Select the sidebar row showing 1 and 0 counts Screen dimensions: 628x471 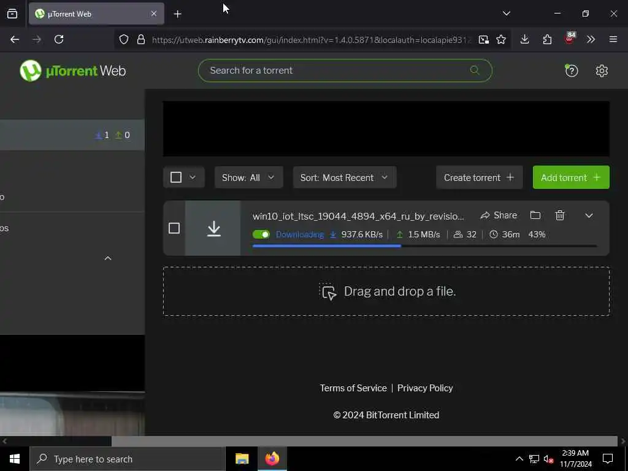(72, 135)
